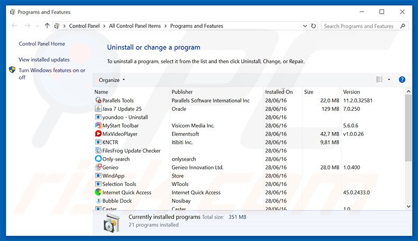418x241 pixels.
Task: Open Control Panel Home
Action: [42, 44]
